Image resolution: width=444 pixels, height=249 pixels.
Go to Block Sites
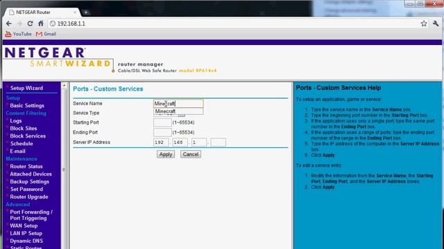pos(23,129)
